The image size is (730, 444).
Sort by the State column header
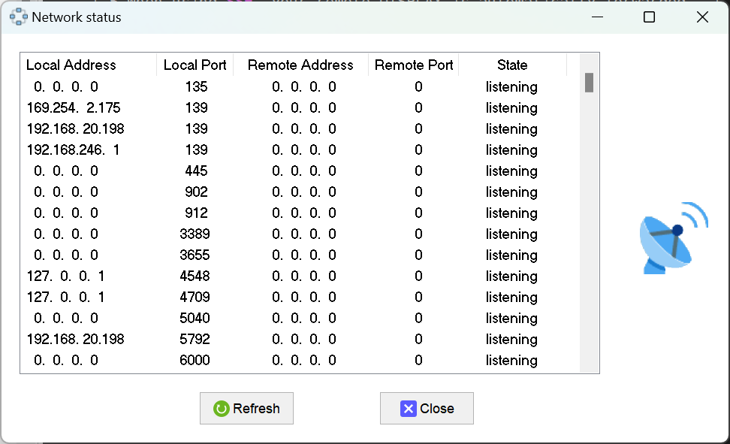[511, 65]
